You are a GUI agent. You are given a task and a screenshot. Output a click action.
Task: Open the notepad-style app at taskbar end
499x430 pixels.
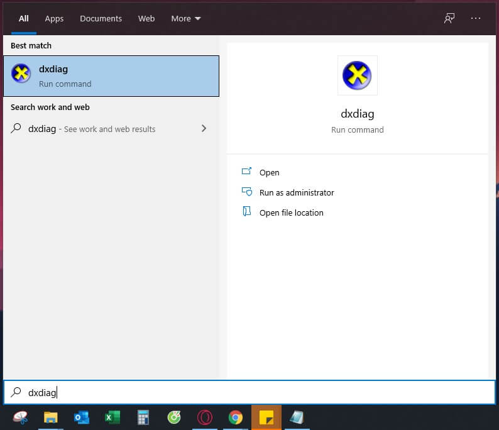pos(297,417)
